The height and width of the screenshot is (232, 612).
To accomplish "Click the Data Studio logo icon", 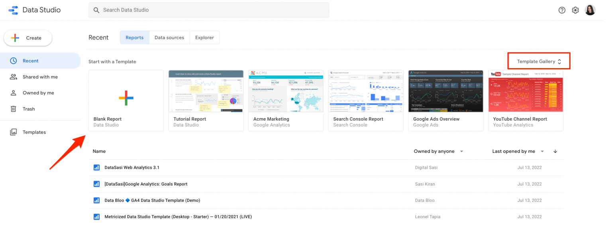I will pyautogui.click(x=13, y=10).
